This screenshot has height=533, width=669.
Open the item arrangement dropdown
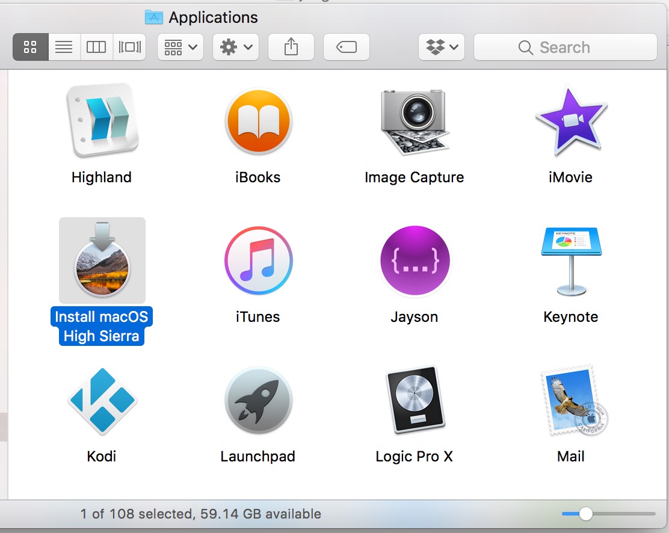pos(180,47)
